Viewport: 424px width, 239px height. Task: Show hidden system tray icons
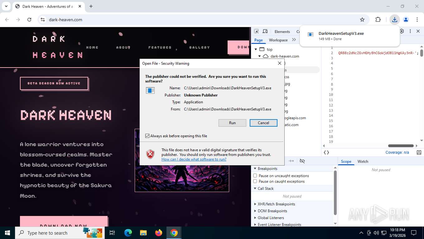click(361, 233)
